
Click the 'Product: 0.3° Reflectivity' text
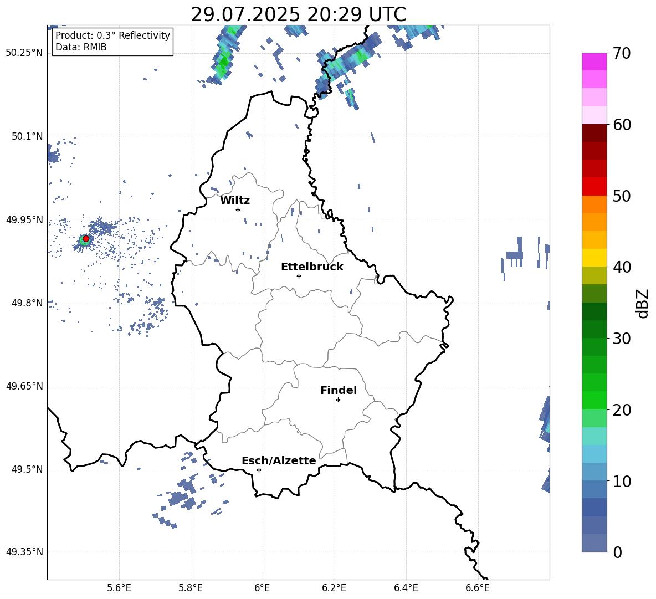click(x=112, y=35)
